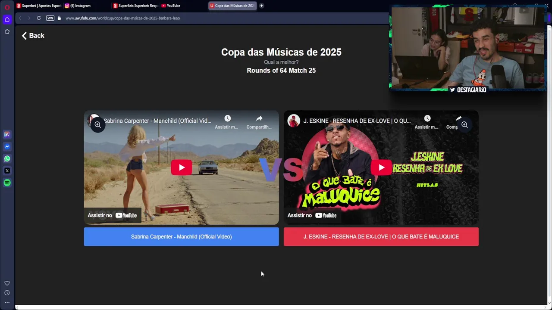
Task: Zoom into the Sabrina Carpenter video thumbnail
Action: [98, 124]
